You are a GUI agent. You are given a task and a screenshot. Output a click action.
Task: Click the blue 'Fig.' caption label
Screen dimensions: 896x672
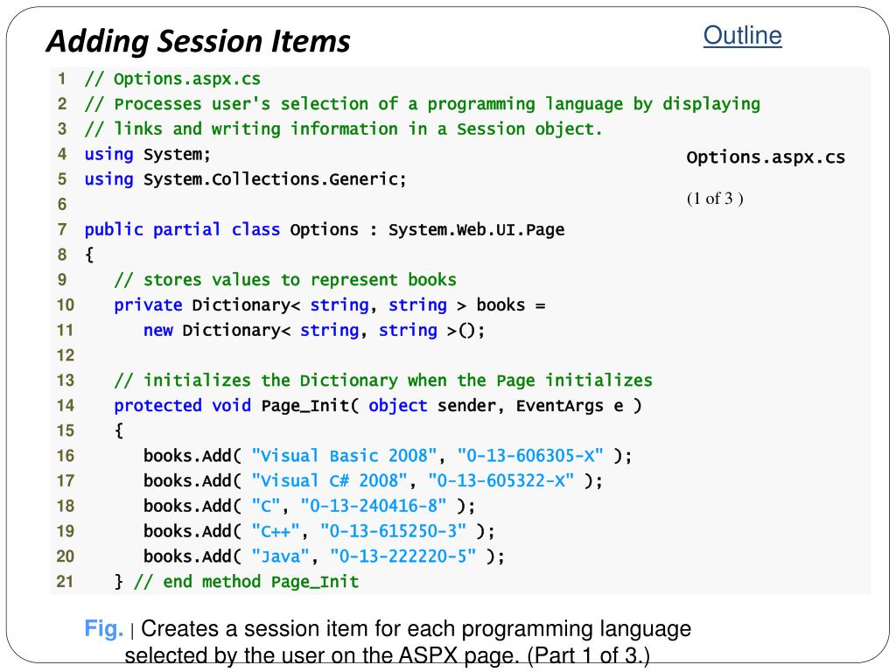tap(103, 628)
